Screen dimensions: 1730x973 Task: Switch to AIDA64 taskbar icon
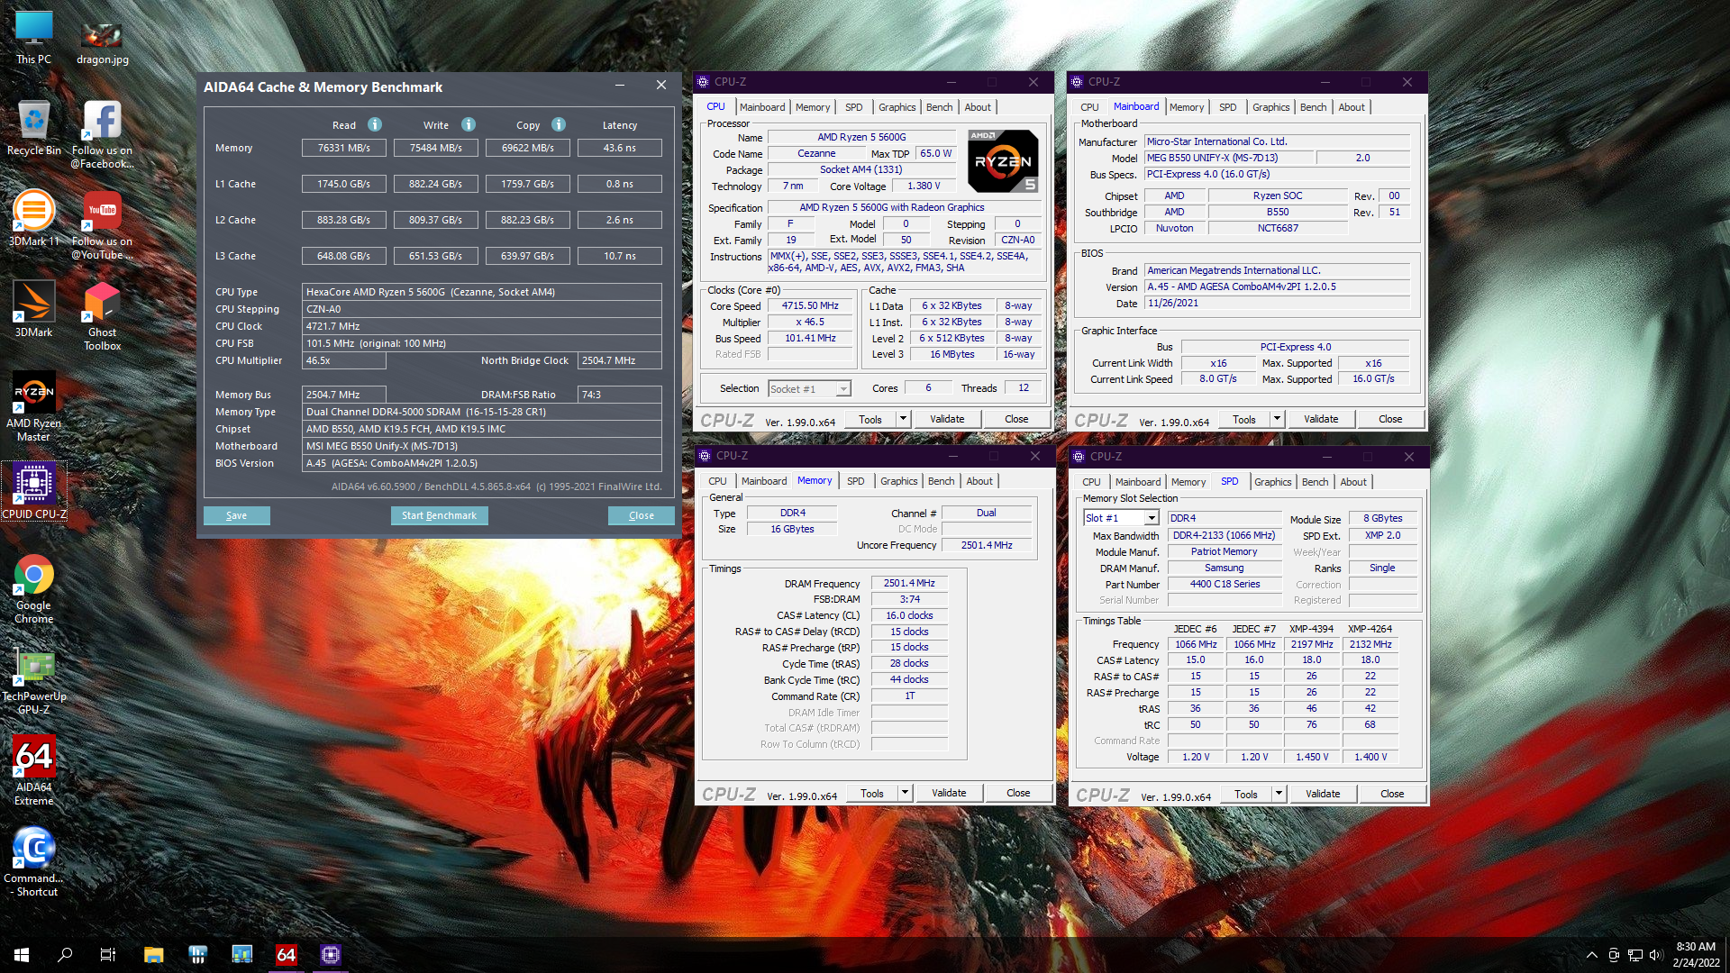pyautogui.click(x=286, y=955)
